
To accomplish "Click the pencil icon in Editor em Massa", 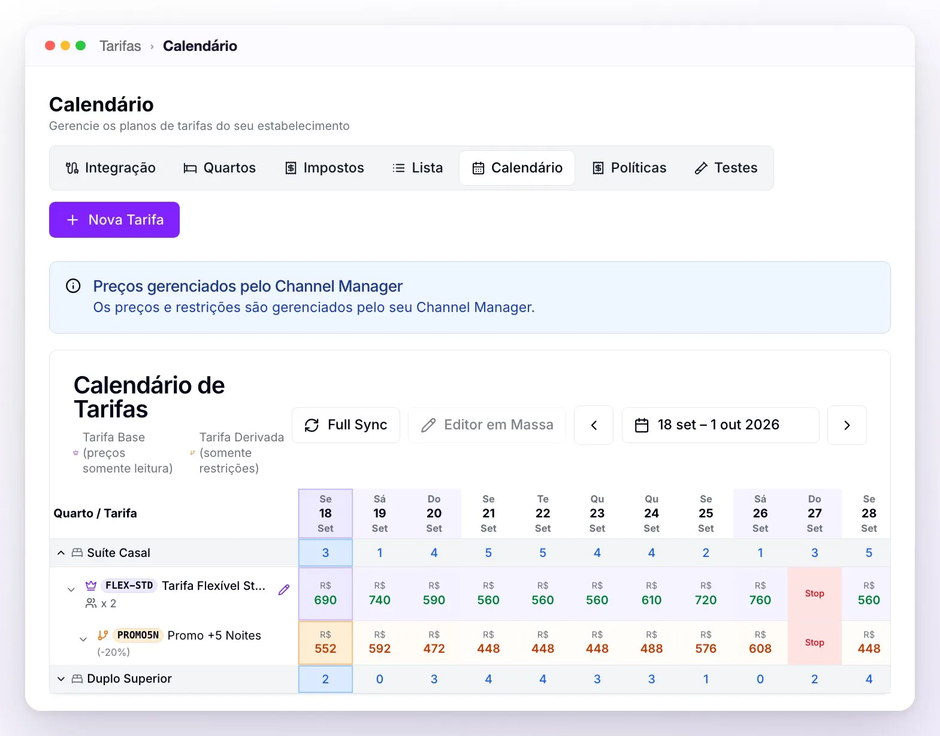I will (428, 425).
